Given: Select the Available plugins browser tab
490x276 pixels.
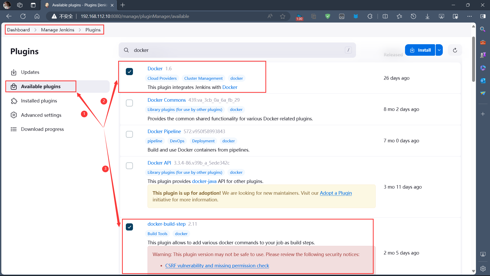Looking at the screenshot, I should [79, 5].
